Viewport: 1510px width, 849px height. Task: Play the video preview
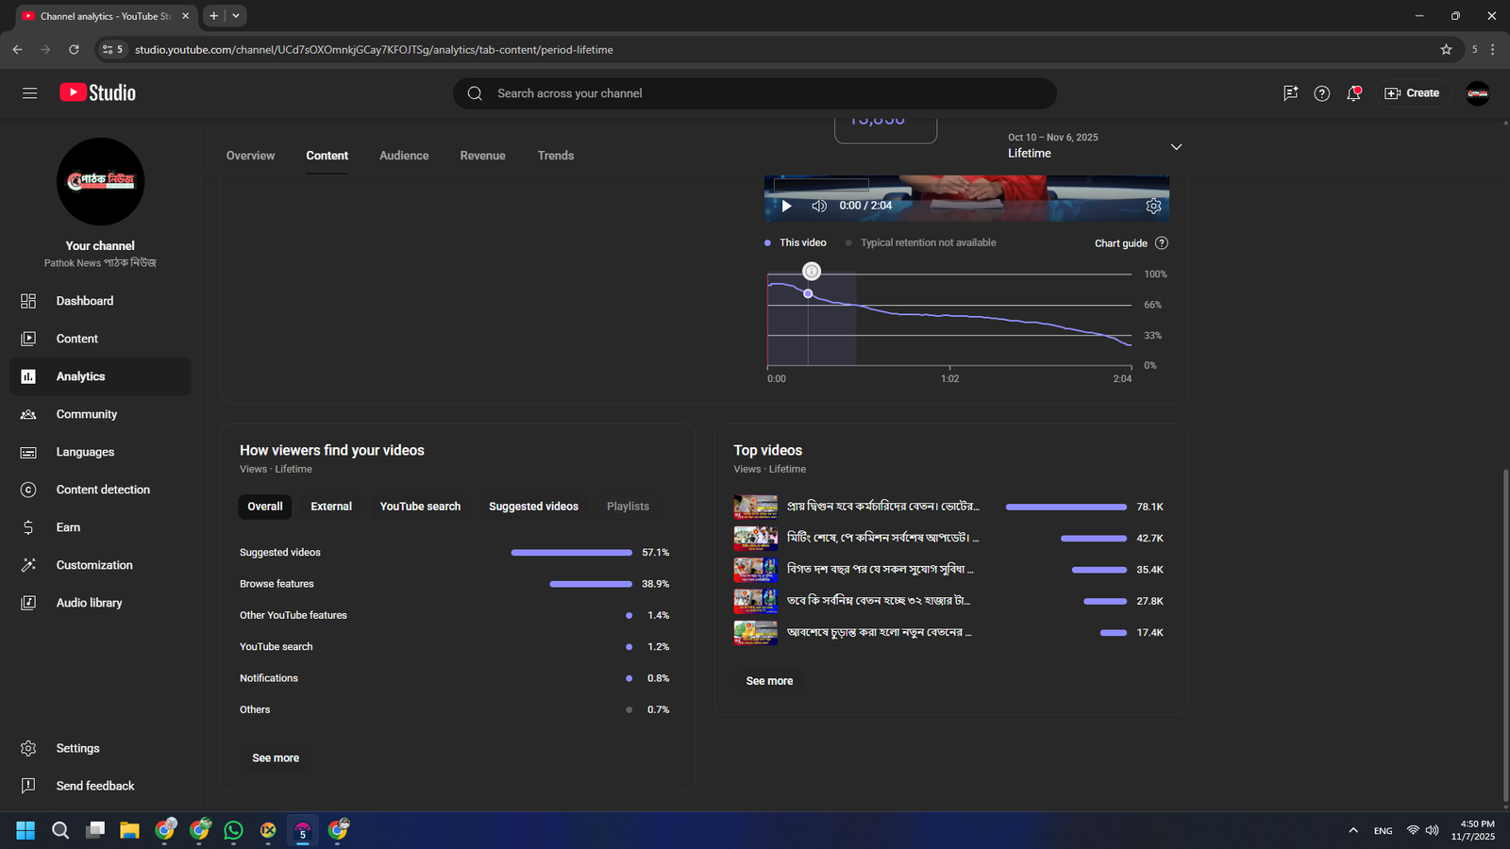pos(786,206)
